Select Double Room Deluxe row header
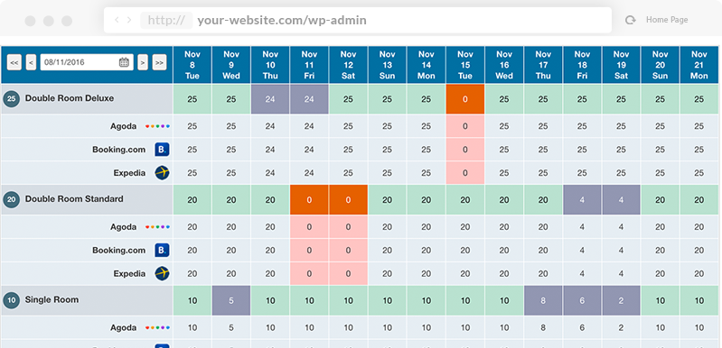Image resolution: width=722 pixels, height=348 pixels. [x=87, y=98]
